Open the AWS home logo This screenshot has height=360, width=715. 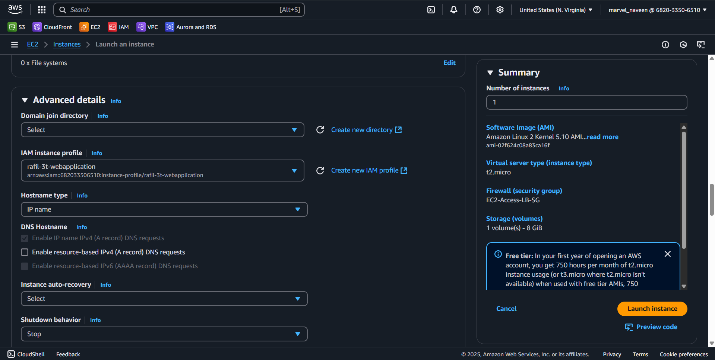point(15,10)
